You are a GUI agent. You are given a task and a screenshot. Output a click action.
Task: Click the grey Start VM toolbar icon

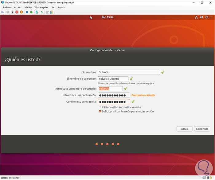[x=8, y=12]
